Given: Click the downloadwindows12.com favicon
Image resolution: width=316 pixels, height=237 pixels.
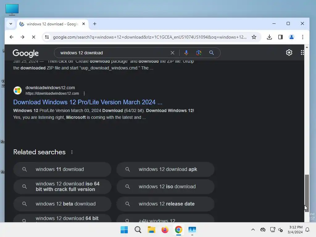Looking at the screenshot, I should coord(18,90).
